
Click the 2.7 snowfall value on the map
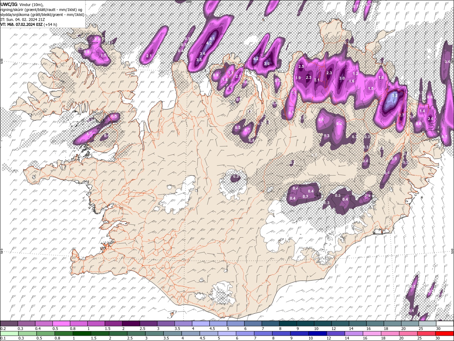click(402, 115)
